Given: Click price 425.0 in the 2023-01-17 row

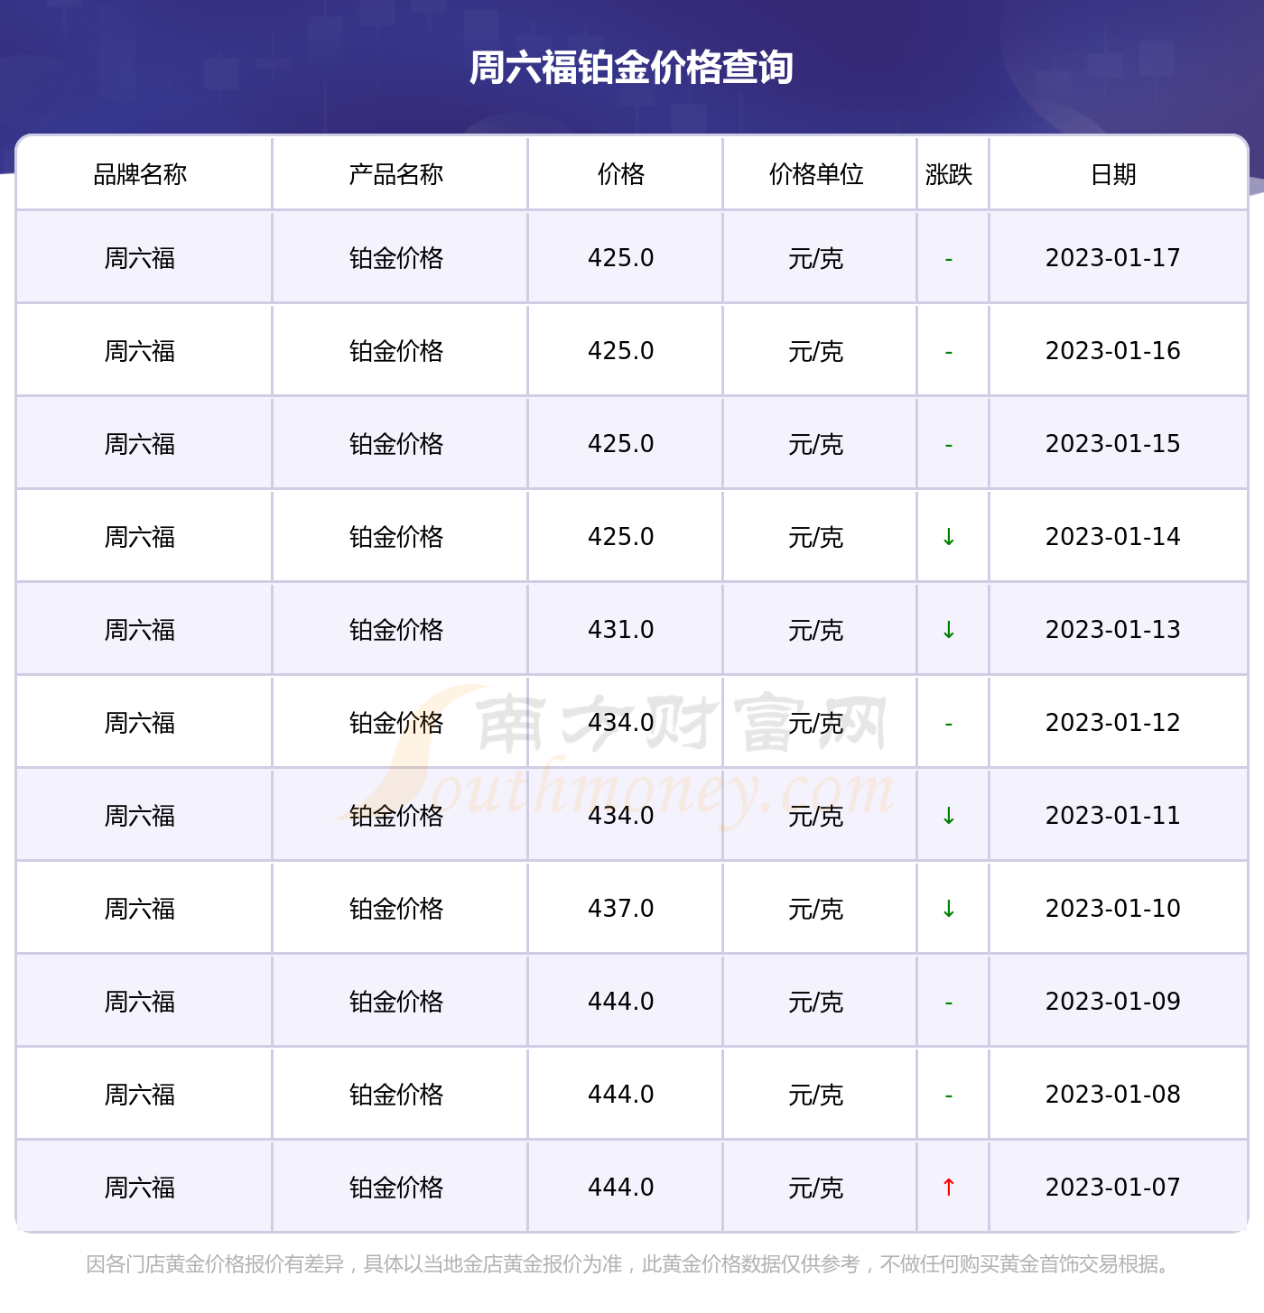Looking at the screenshot, I should pos(621,258).
